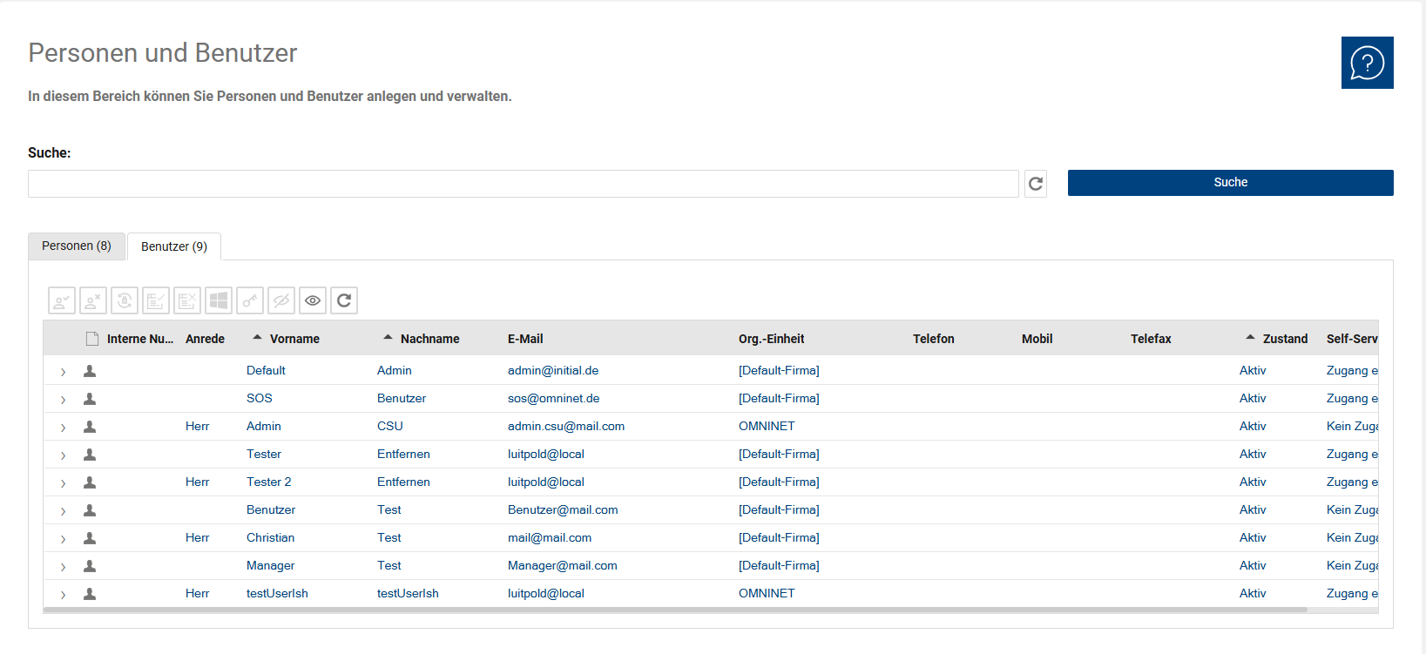Click the deactivate user toolbar icon
Image resolution: width=1426 pixels, height=654 pixels.
[93, 300]
